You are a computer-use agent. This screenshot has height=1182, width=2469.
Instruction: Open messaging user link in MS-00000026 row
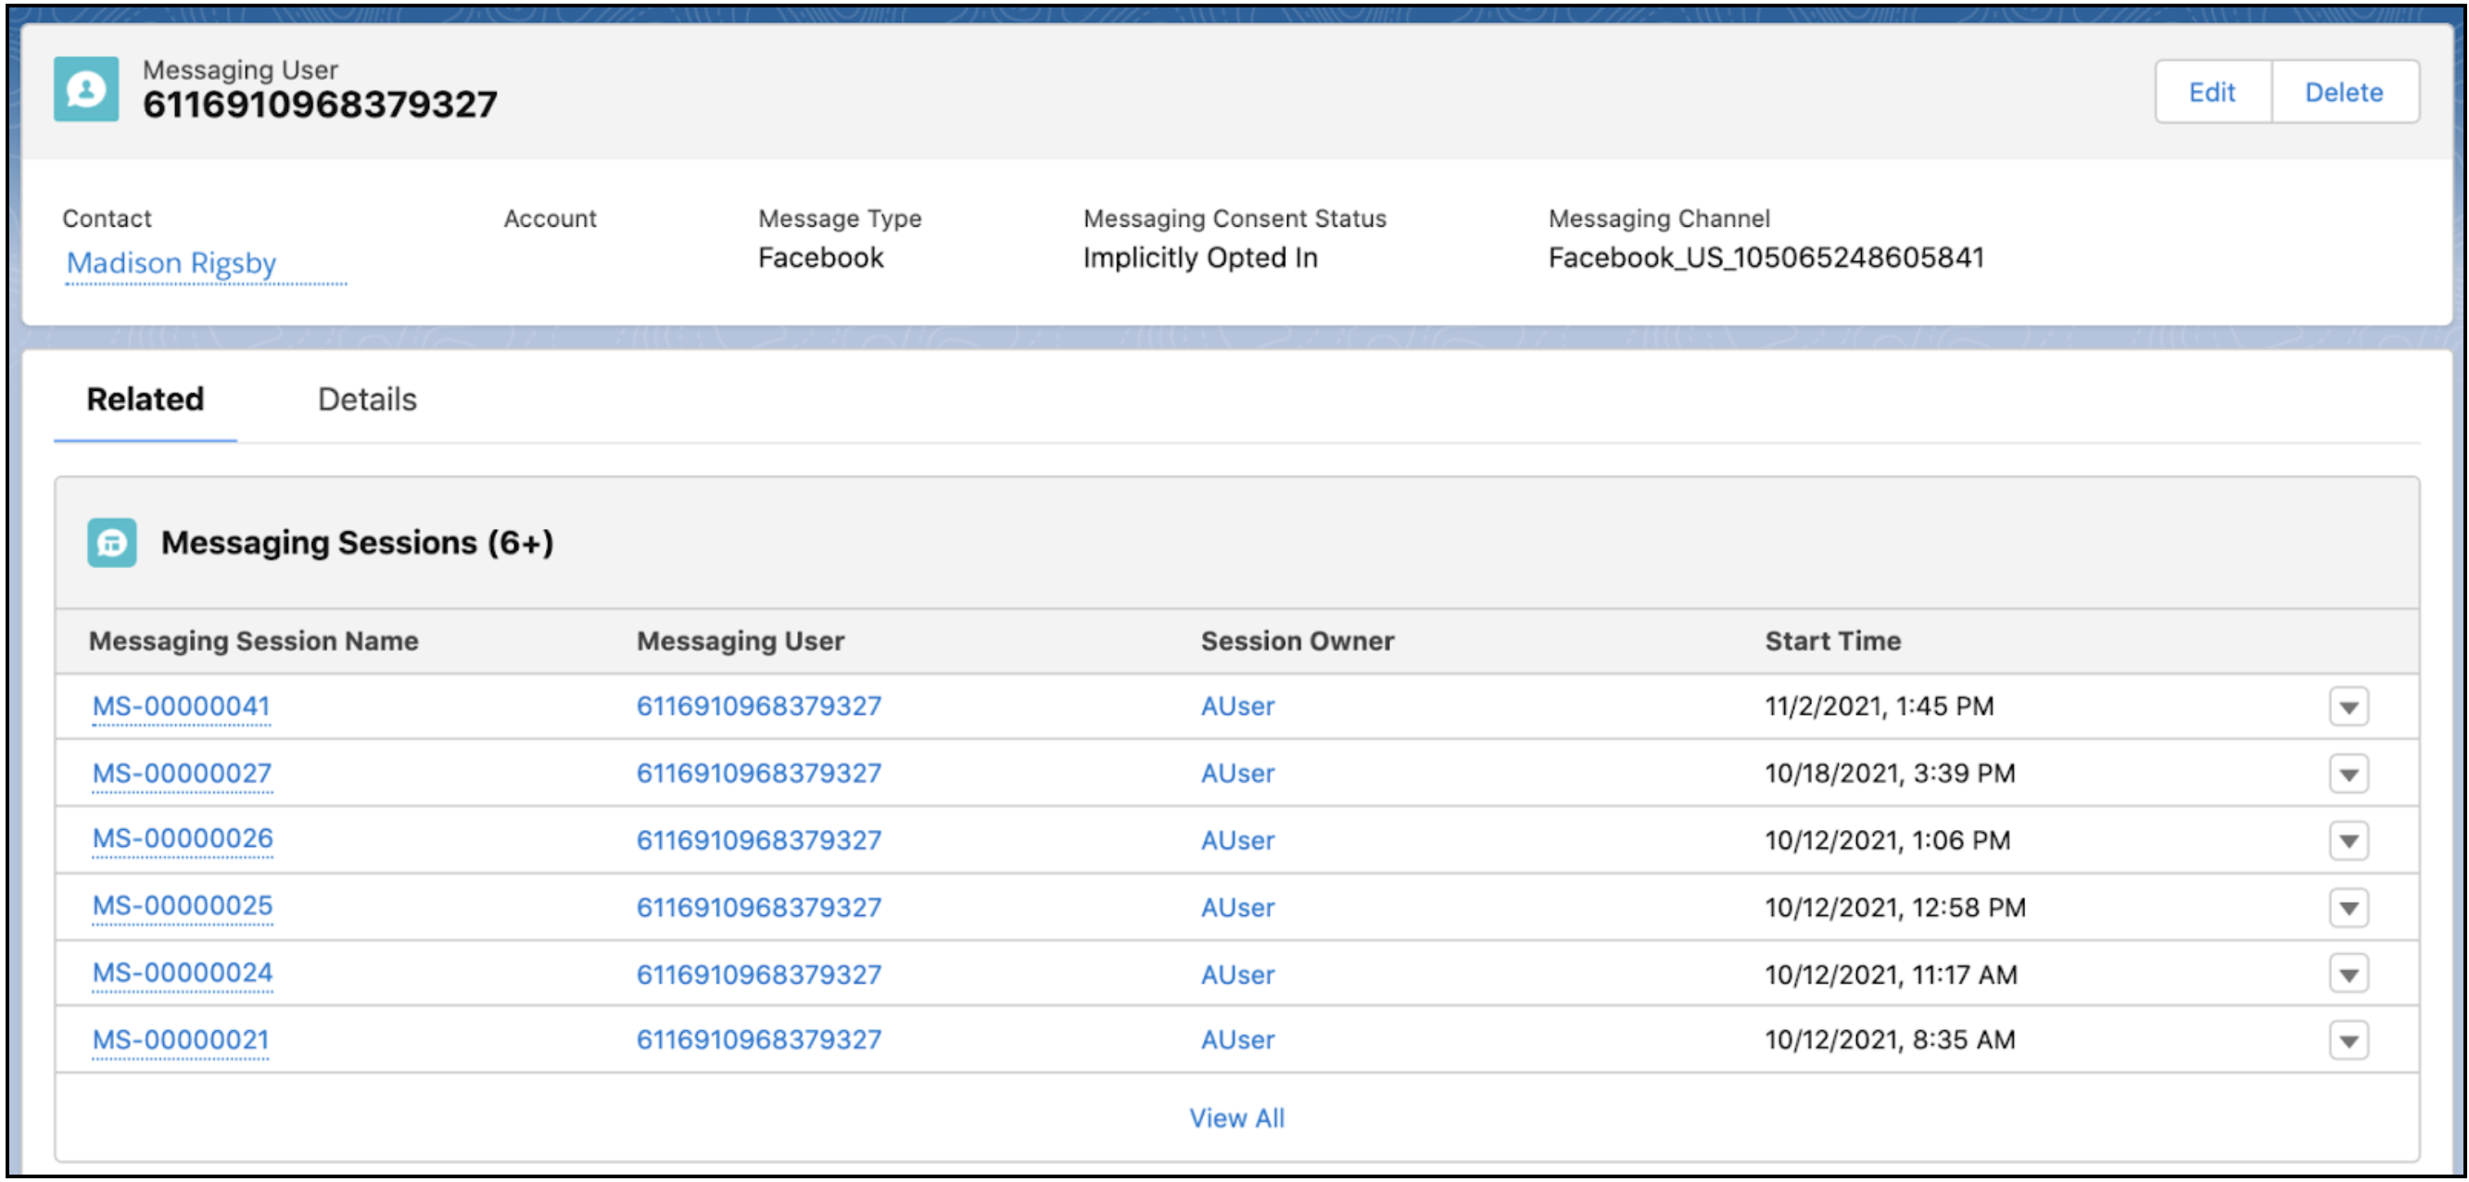[x=758, y=840]
